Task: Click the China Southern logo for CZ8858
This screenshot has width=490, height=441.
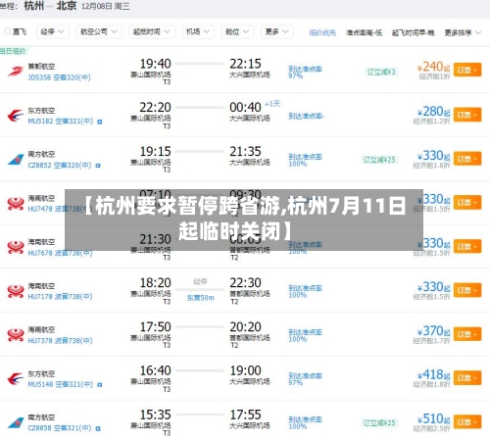Action: point(16,422)
